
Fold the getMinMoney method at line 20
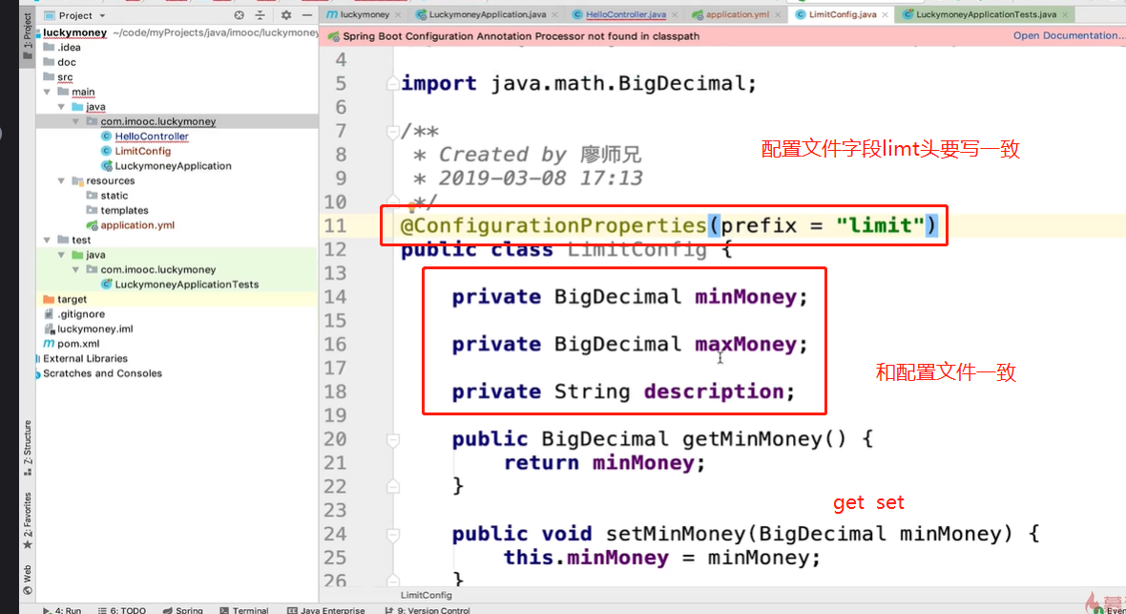(393, 438)
